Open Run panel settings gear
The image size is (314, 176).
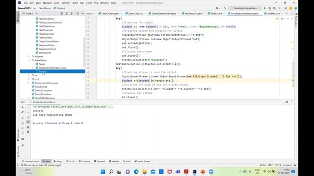(x=287, y=102)
